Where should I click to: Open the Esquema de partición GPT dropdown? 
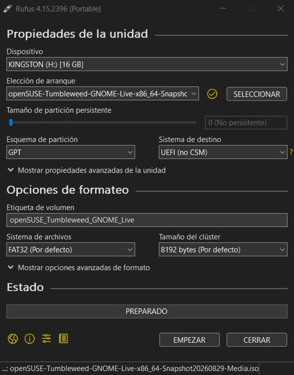[71, 152]
